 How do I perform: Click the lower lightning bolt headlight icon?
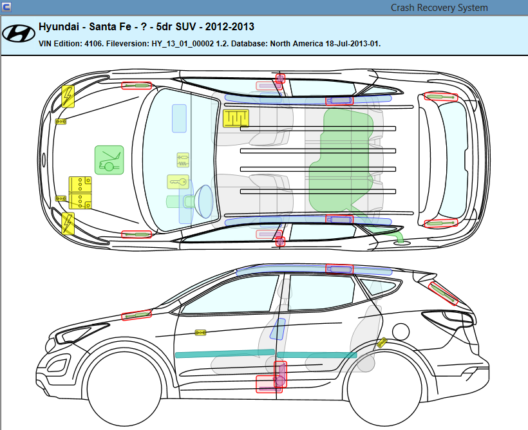pos(68,223)
